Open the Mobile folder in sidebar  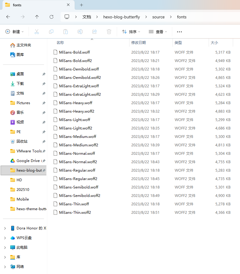[x=19, y=199]
